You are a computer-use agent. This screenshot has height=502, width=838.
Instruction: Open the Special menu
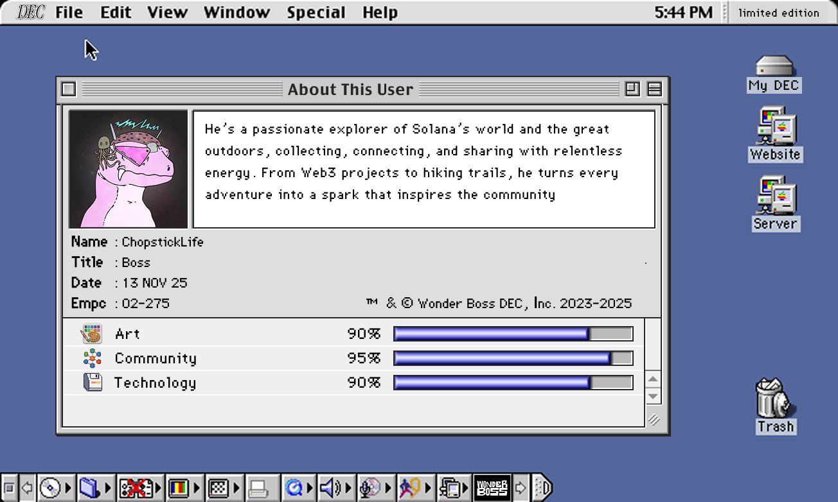(x=316, y=12)
